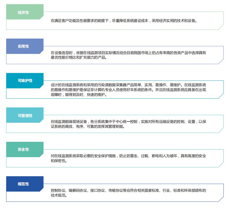Click the line starting 对在线监测系统采取必要的安全保护措施
Viewport: 230px width, 210px height.
[x=128, y=156]
